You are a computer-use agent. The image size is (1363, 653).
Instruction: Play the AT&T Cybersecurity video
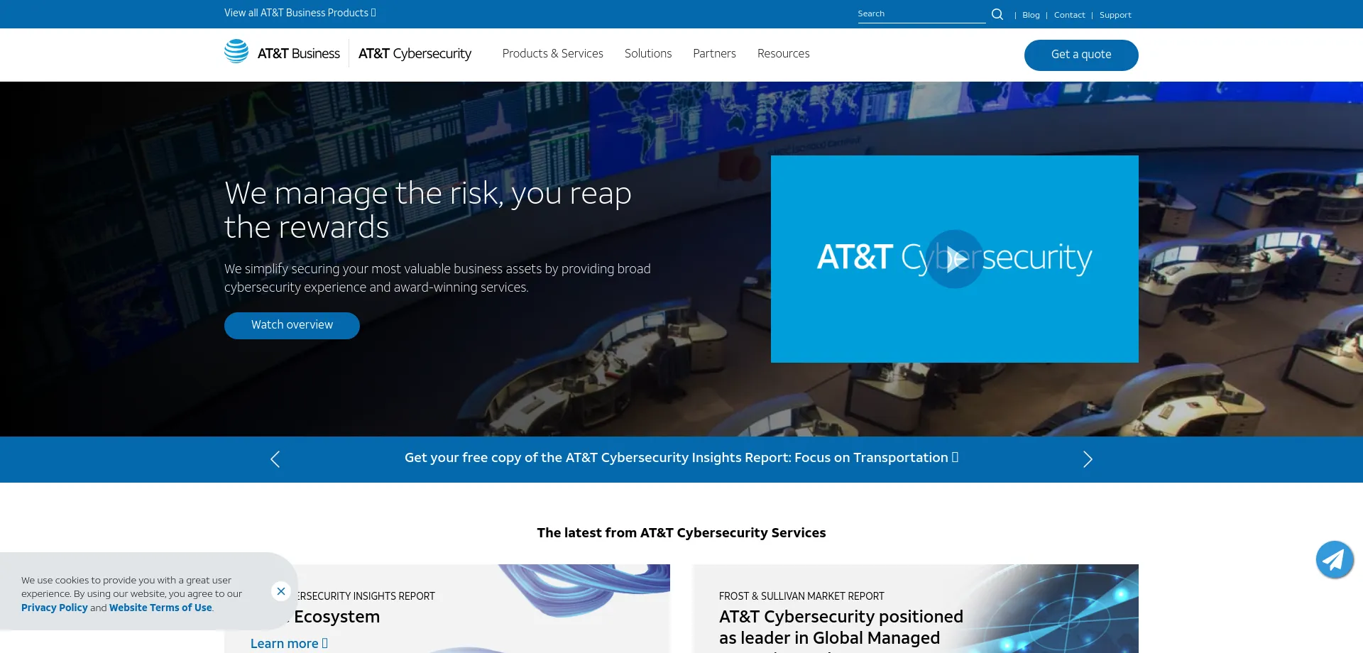(955, 259)
